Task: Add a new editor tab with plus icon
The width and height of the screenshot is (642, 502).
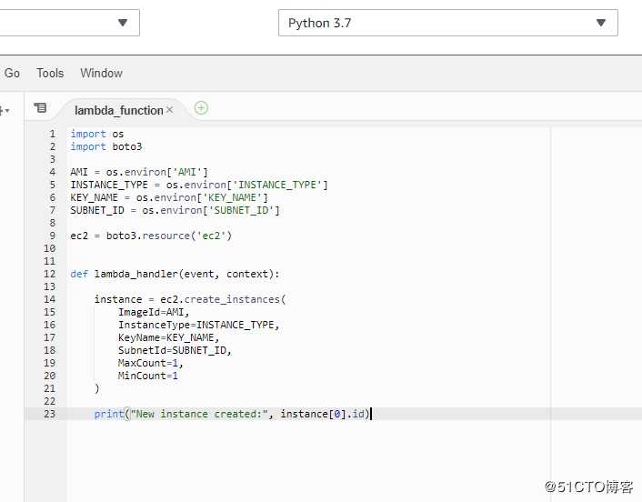Action: tap(201, 108)
